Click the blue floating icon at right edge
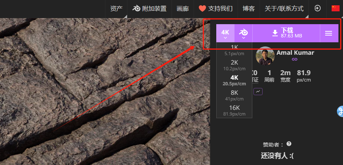The height and width of the screenshot is (165, 343). 340,111
